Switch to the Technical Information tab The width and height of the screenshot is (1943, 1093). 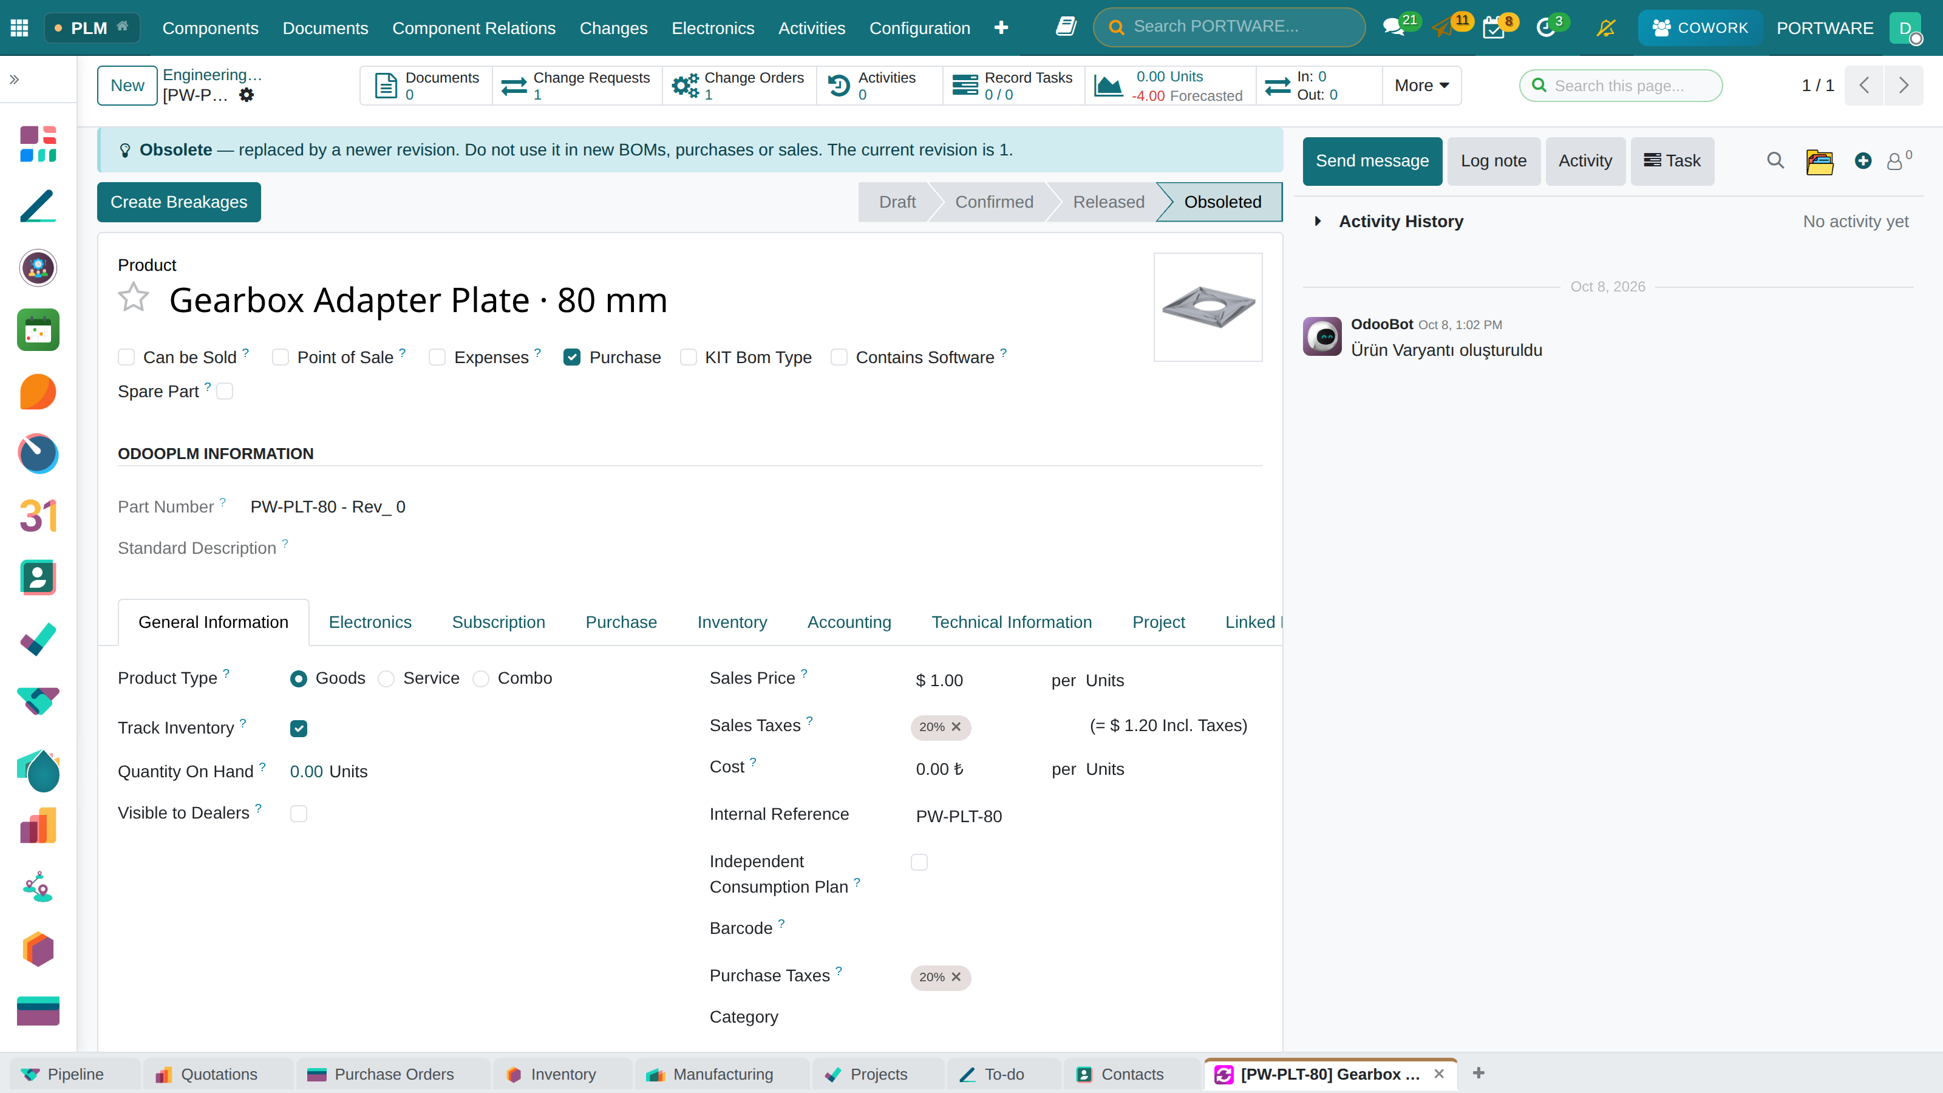coord(1012,622)
